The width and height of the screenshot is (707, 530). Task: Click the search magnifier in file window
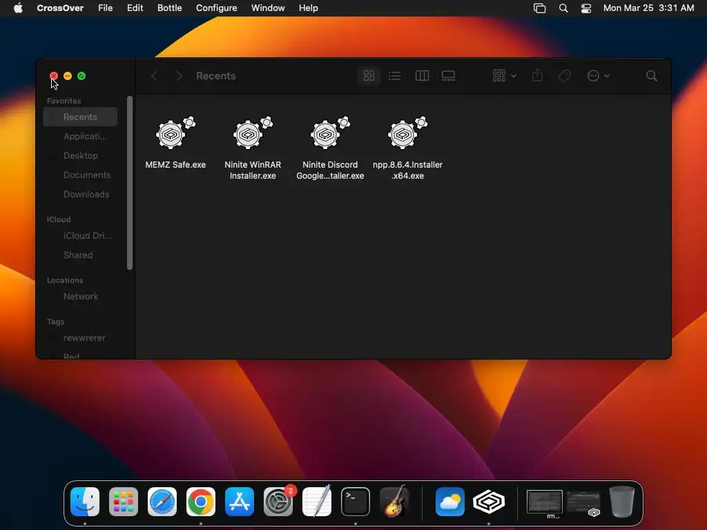[651, 76]
